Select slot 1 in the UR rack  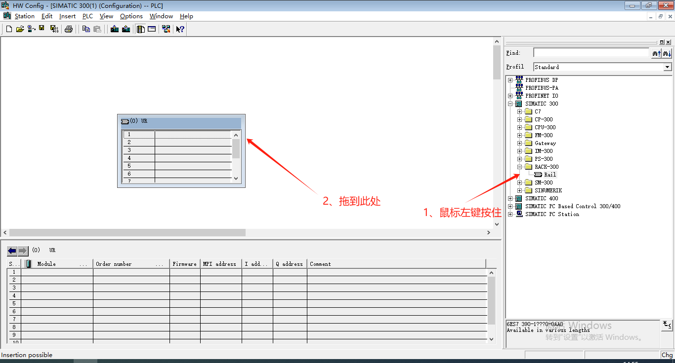tap(177, 134)
